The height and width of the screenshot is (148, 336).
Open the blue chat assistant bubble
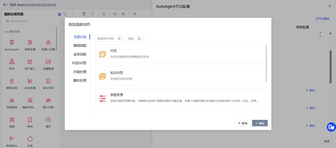click(x=331, y=127)
